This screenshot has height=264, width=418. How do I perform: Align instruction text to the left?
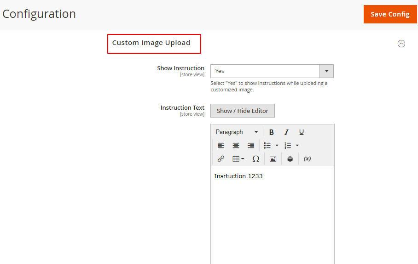click(x=221, y=146)
